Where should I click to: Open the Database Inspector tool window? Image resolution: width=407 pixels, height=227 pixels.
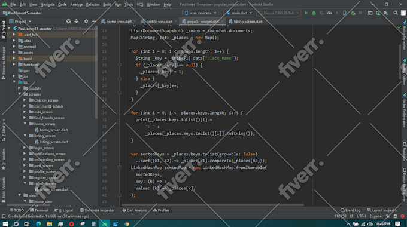98,210
